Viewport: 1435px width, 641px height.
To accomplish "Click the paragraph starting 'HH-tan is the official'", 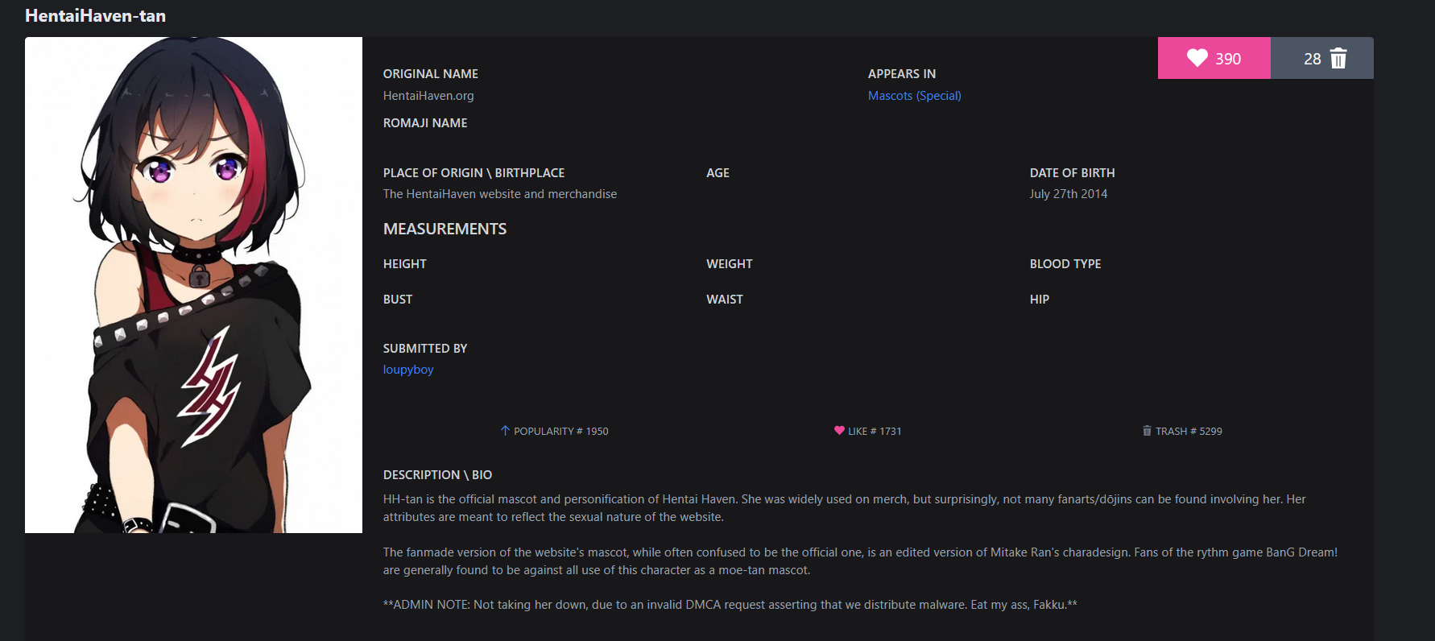I will (x=845, y=508).
